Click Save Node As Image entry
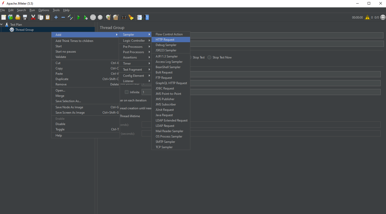 (85, 107)
